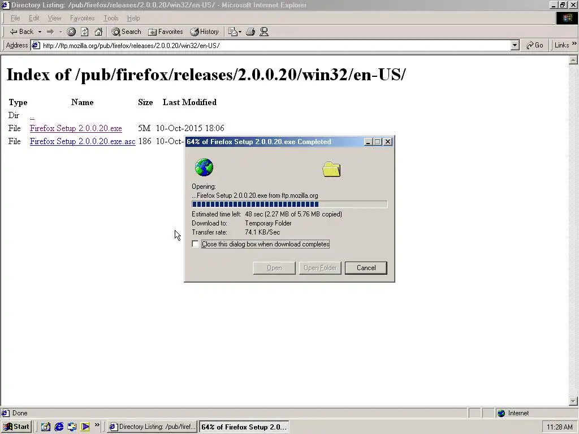Go to the Home page icon

98,32
